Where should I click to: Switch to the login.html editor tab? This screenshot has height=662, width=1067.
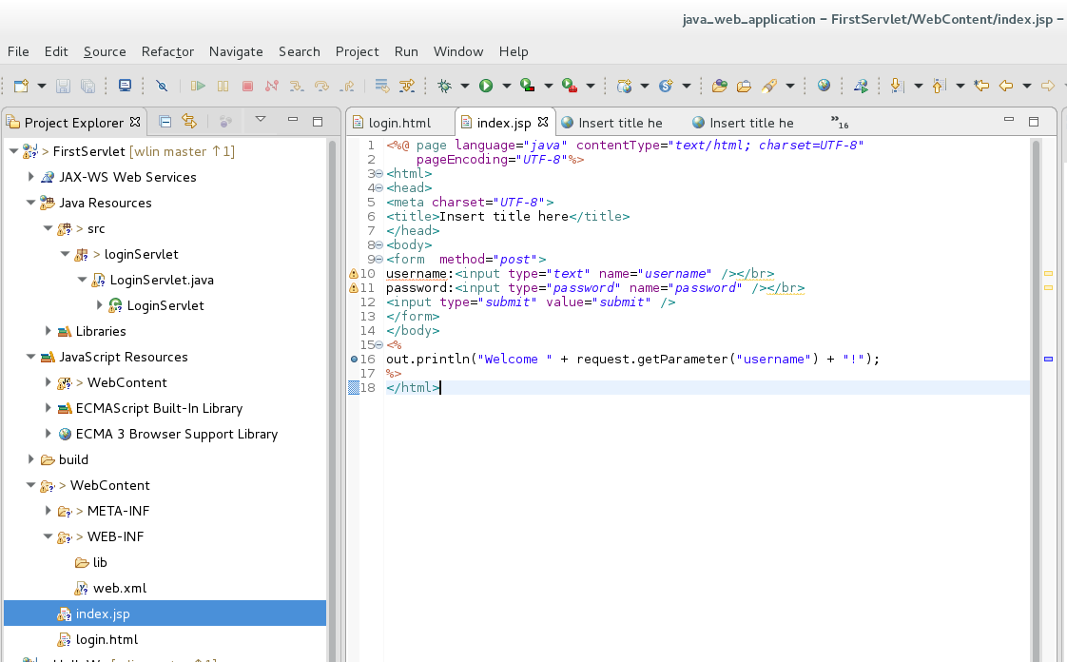(x=400, y=123)
